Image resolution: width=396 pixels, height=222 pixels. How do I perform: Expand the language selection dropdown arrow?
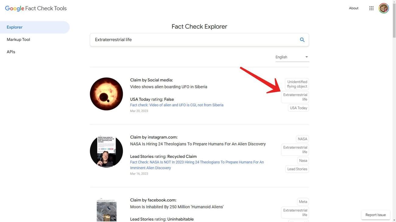coord(306,57)
